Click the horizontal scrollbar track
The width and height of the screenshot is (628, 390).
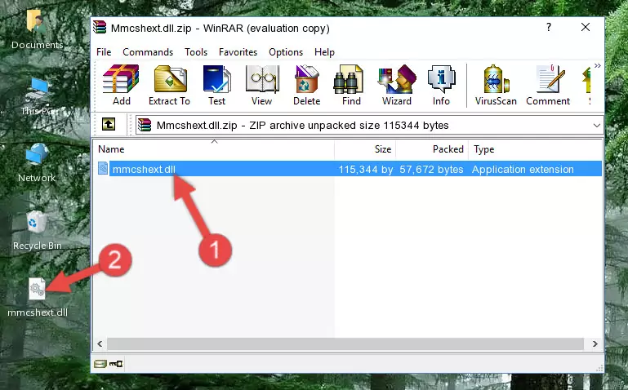tap(345, 343)
